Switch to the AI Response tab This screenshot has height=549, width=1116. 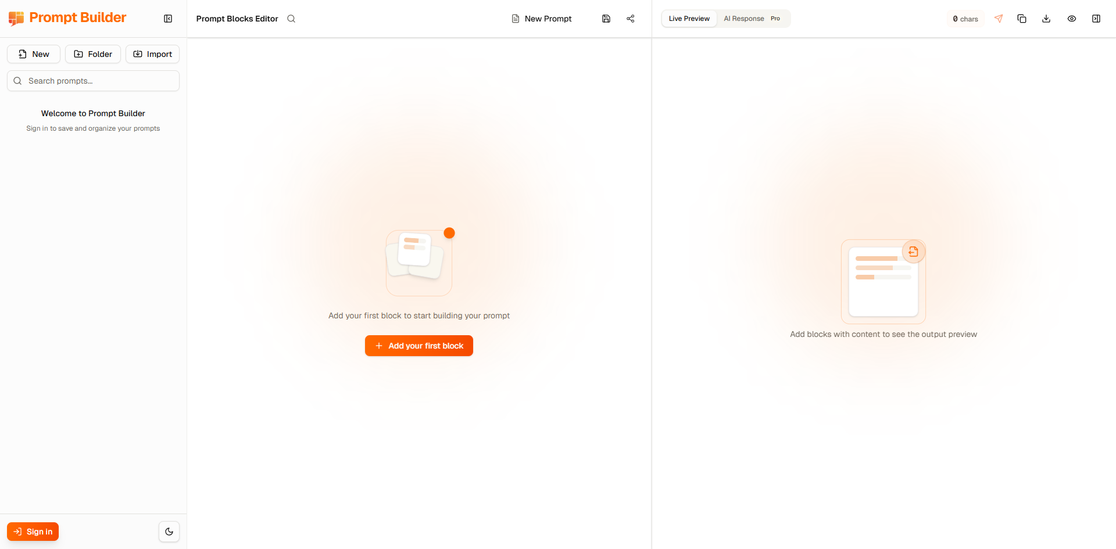click(744, 18)
